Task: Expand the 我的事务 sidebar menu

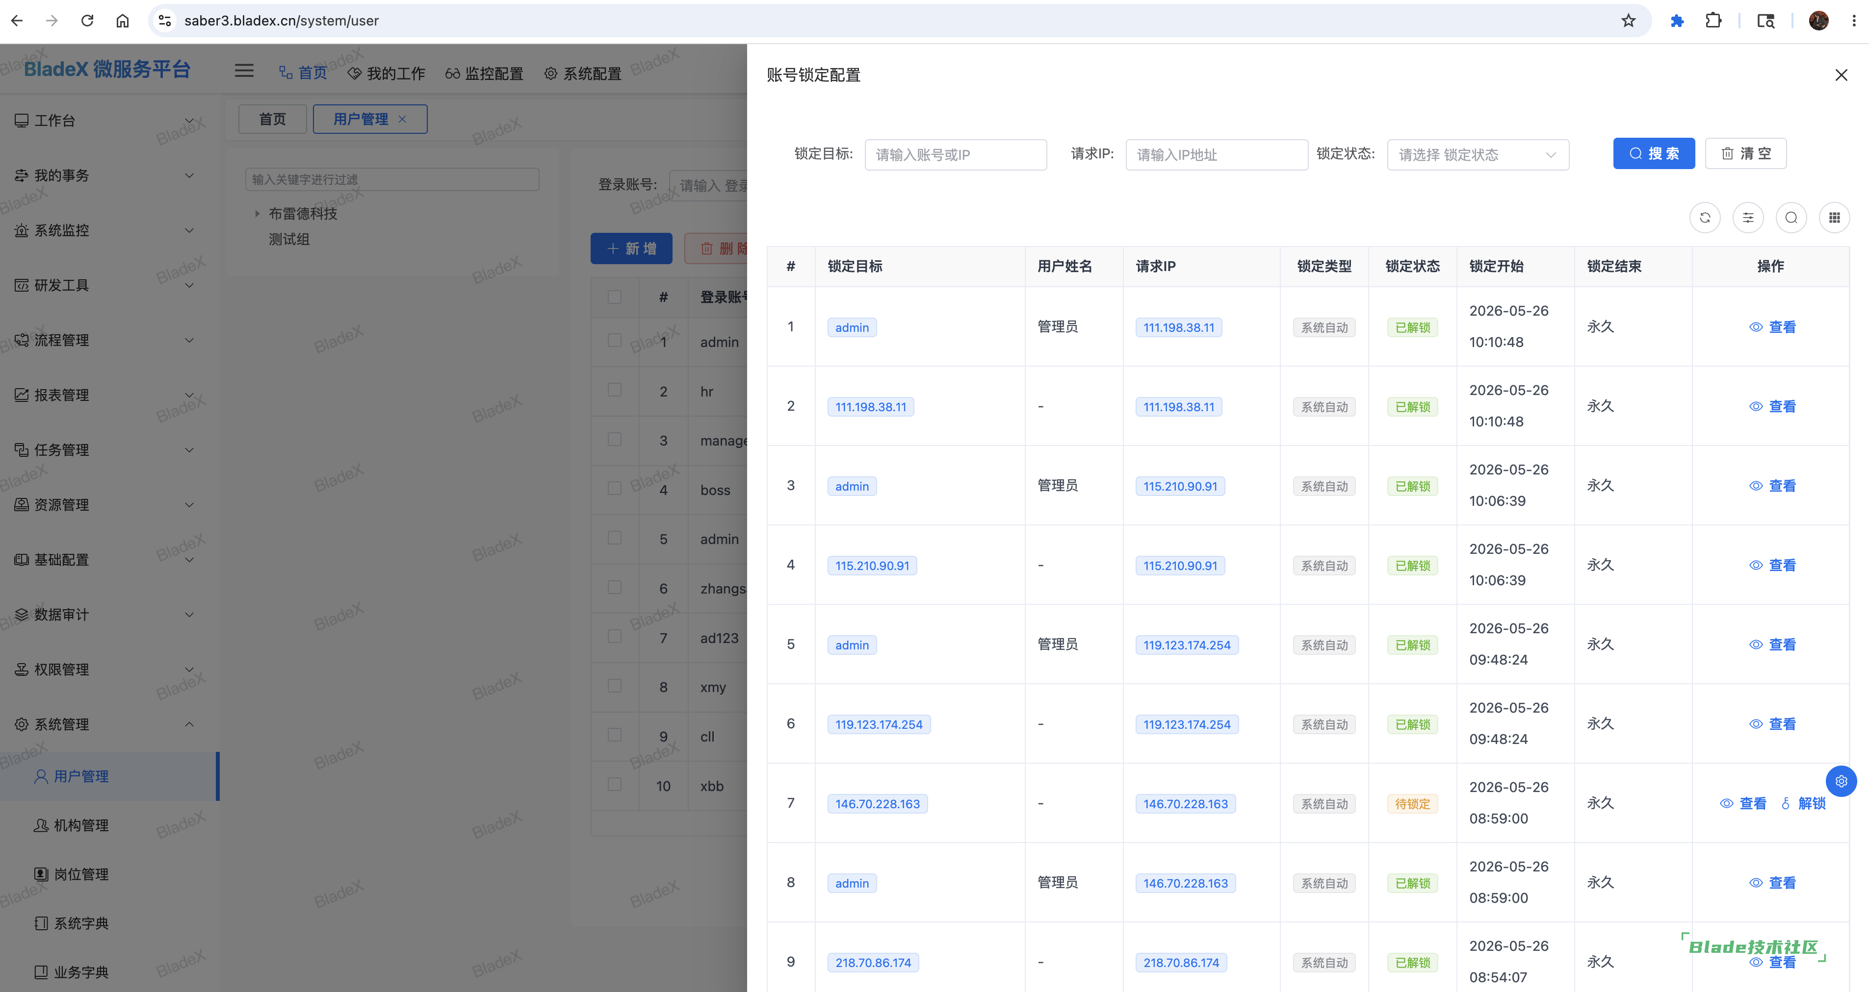Action: 109,175
